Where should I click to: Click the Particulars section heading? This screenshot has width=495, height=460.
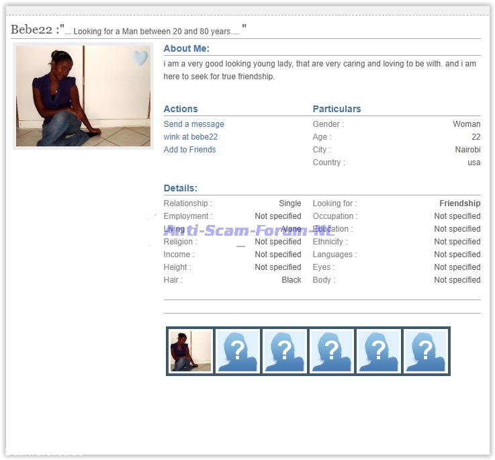(x=336, y=109)
